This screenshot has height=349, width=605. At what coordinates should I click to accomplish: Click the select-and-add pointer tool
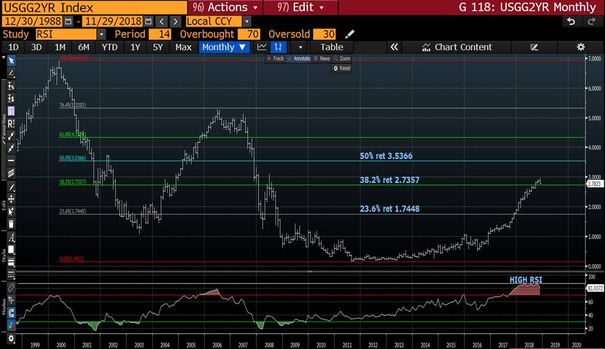click(x=11, y=211)
